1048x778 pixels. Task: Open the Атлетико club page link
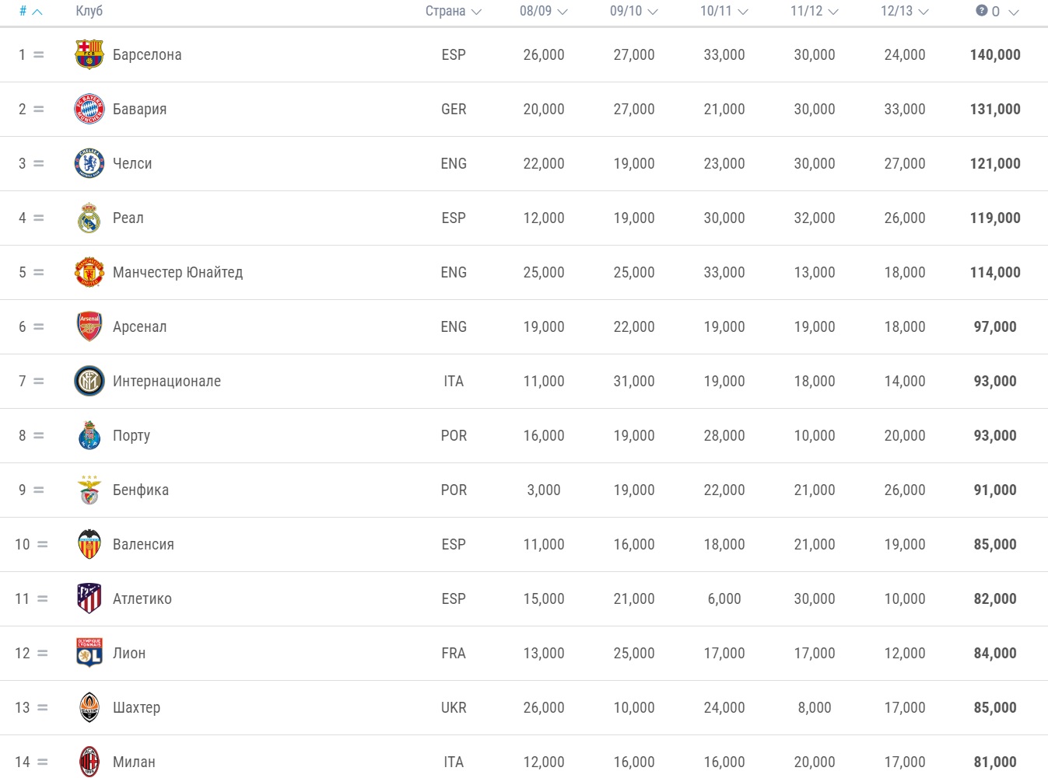pyautogui.click(x=142, y=598)
